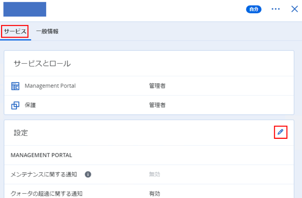Click the 自分 badge
Image resolution: width=302 pixels, height=198 pixels.
pyautogui.click(x=254, y=10)
